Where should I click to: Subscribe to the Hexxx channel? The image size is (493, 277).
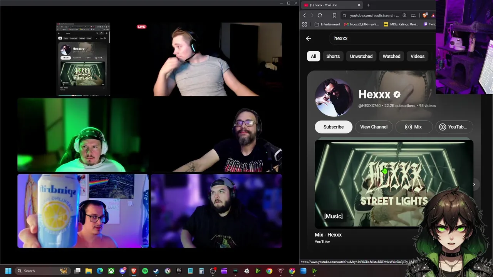(334, 127)
